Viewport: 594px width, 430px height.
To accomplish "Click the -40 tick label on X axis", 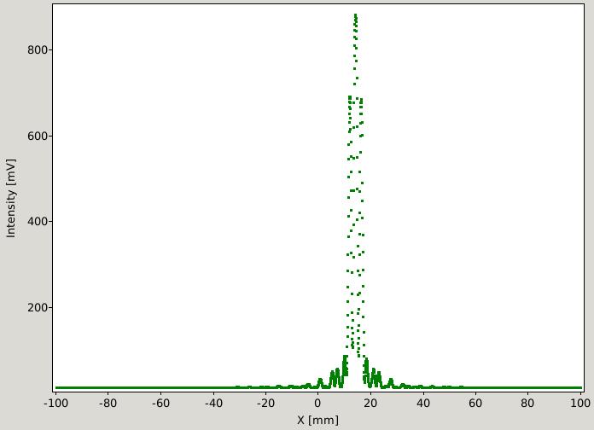I will (213, 403).
